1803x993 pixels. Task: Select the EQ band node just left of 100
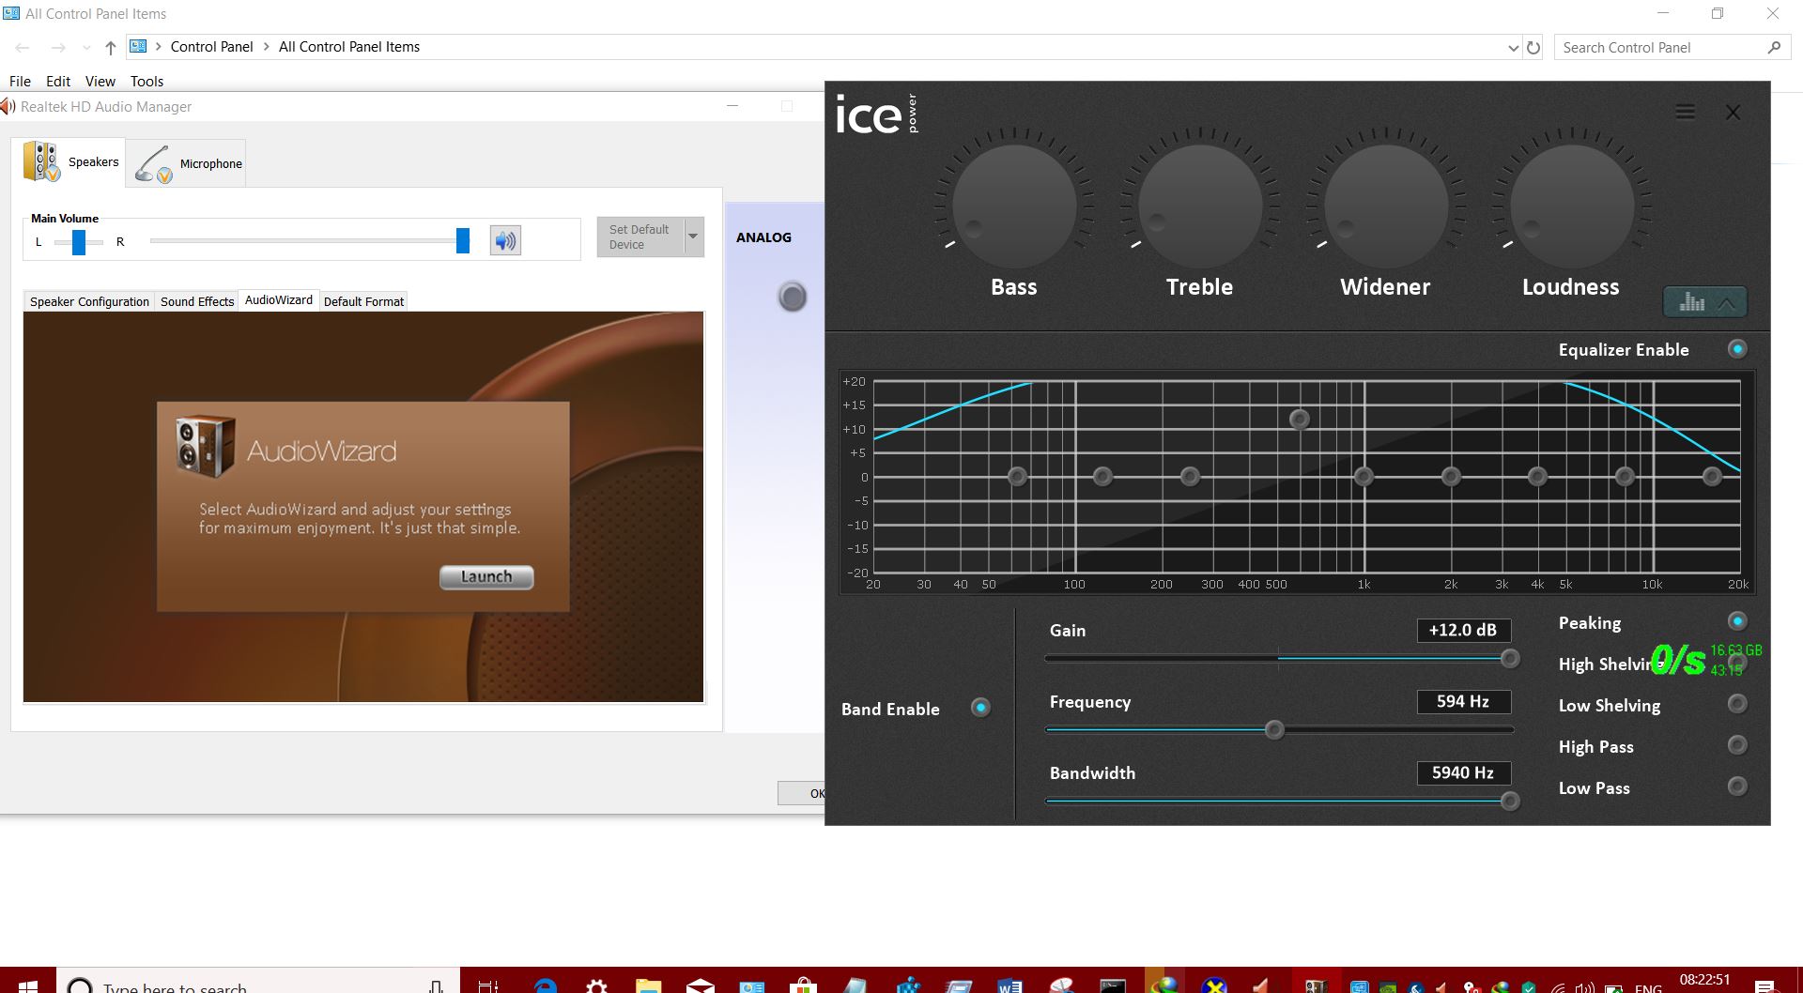(x=1017, y=477)
